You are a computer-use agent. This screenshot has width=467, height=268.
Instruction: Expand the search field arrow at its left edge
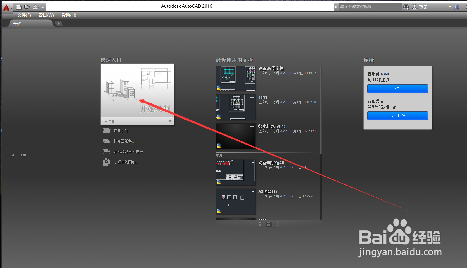tap(336, 7)
